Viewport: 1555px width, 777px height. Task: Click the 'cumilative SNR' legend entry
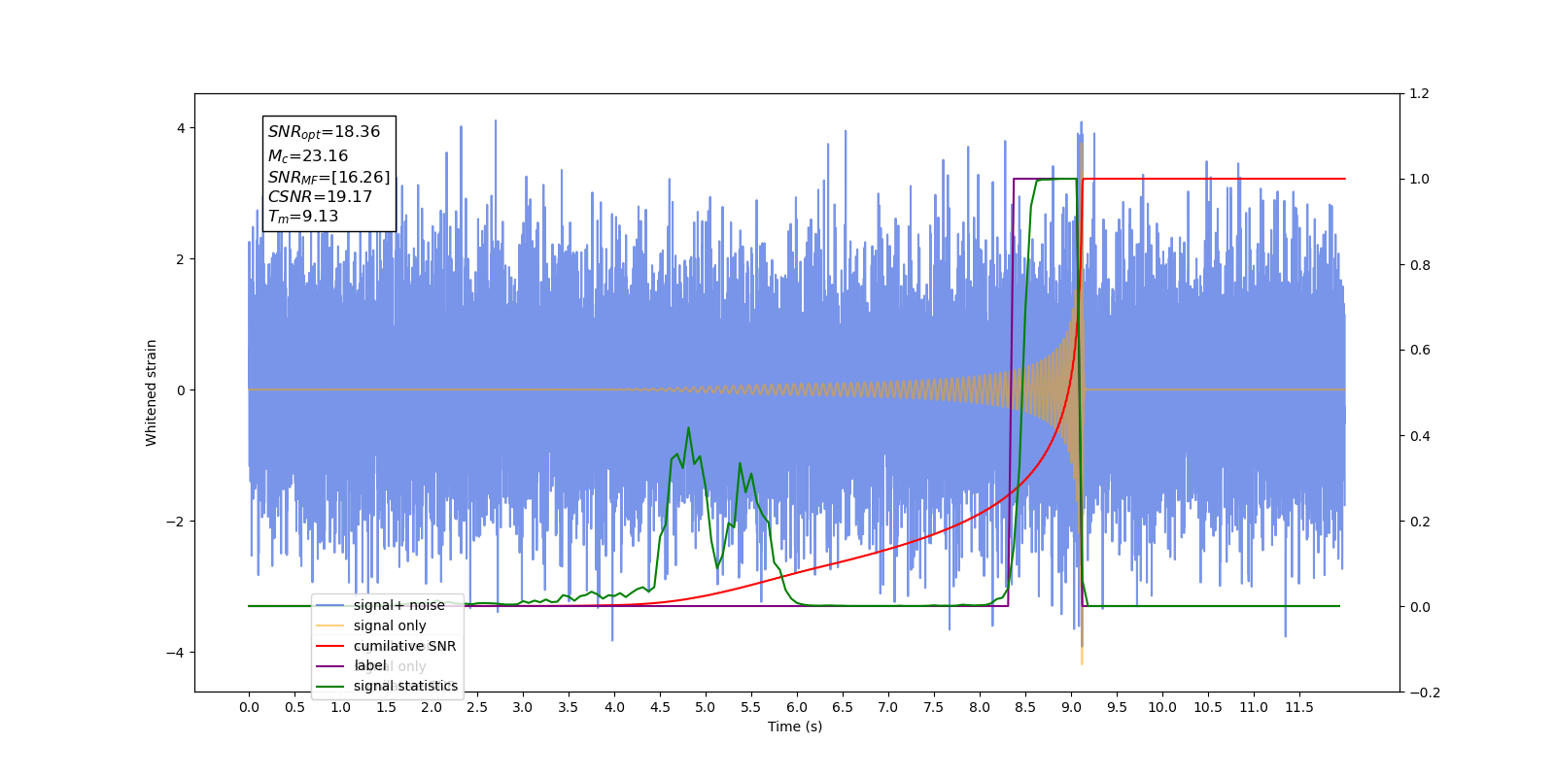[404, 646]
